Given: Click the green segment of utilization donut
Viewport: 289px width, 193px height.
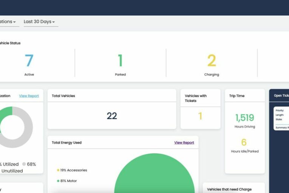Looking at the screenshot, I should tap(6, 114).
